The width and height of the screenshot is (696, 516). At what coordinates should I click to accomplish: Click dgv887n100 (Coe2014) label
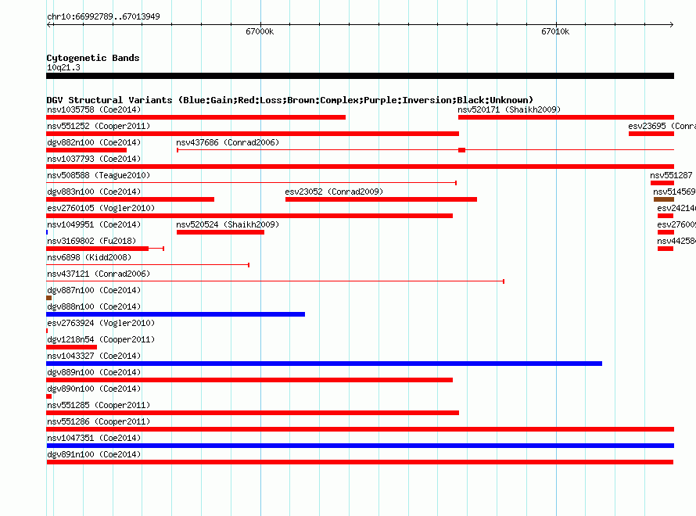[x=94, y=290]
